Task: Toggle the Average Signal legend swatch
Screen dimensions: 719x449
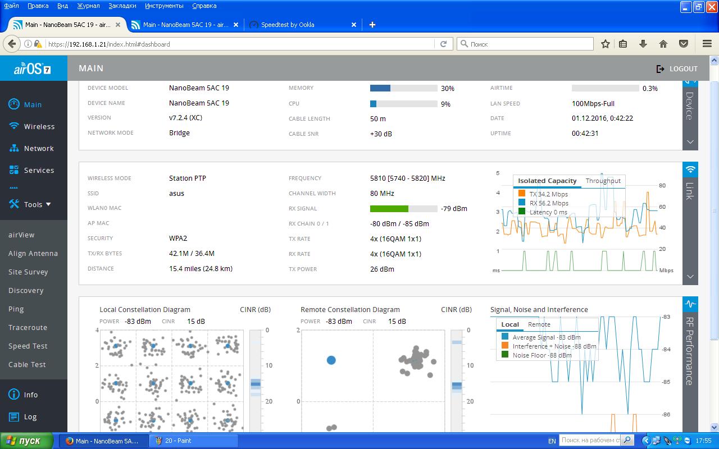Action: [505, 337]
